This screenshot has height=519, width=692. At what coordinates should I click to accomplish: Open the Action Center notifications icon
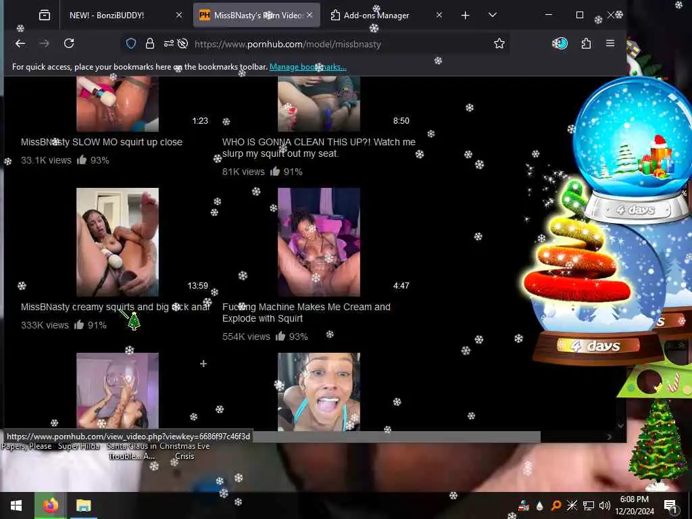click(x=670, y=505)
